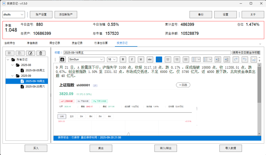This screenshot has height=155, width=266.
Task: Delete the diary with the trash icon
Action: pos(41,53)
